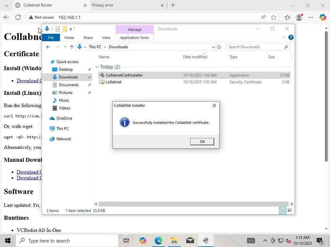Open Explorer Help icon
The height and width of the screenshot is (247, 330).
291,37
